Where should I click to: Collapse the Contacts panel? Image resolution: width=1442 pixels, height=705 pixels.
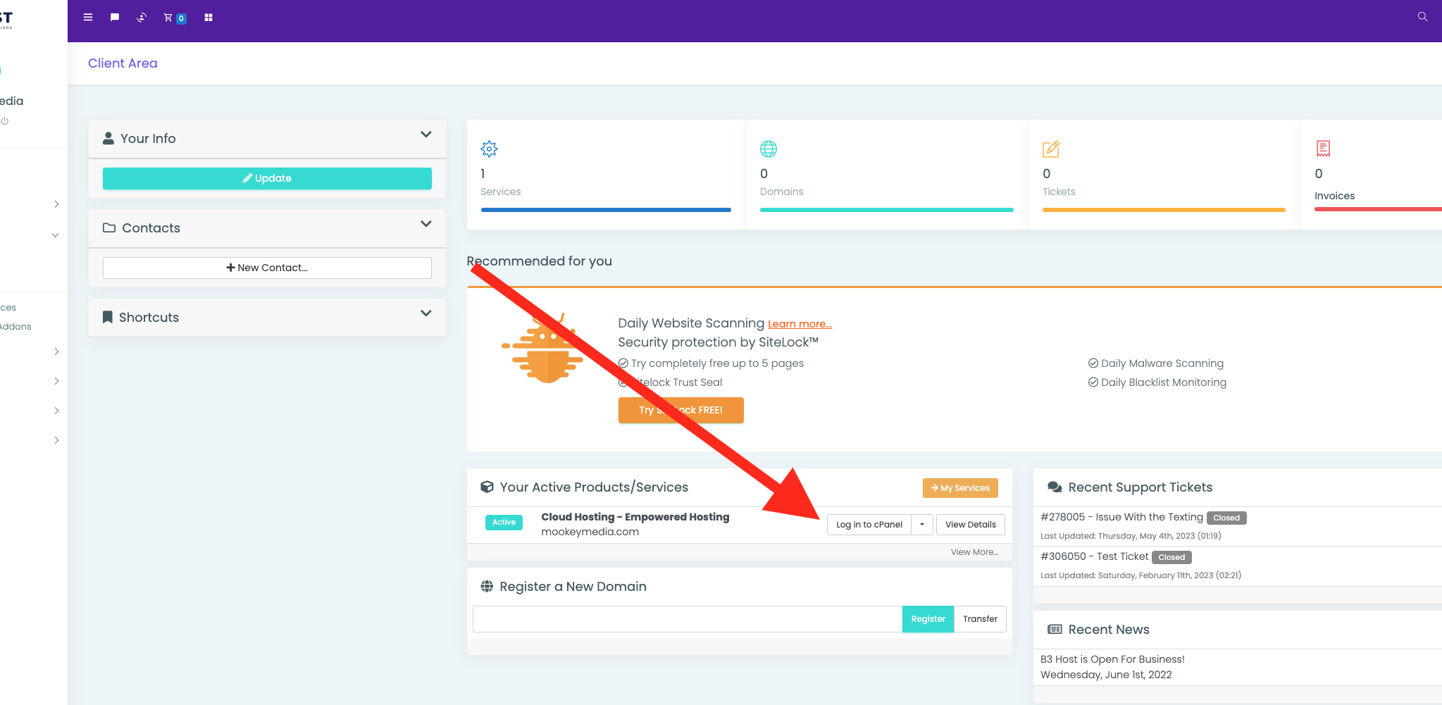click(x=425, y=224)
